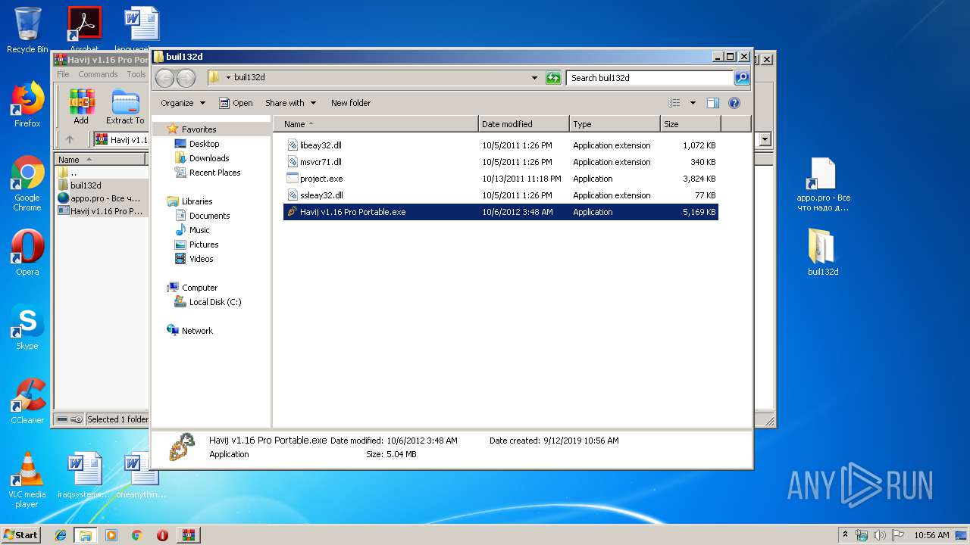Select Local Disk (C:)
970x545 pixels.
(x=215, y=302)
